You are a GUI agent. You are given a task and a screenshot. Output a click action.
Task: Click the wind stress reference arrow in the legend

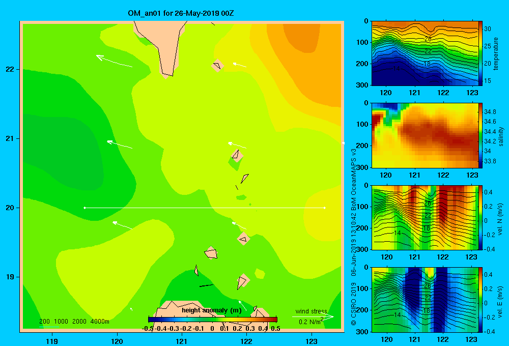point(313,317)
